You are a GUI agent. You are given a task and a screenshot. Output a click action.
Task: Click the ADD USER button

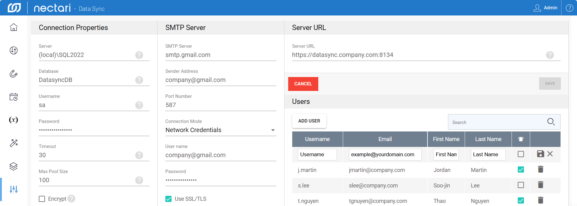[x=309, y=121]
